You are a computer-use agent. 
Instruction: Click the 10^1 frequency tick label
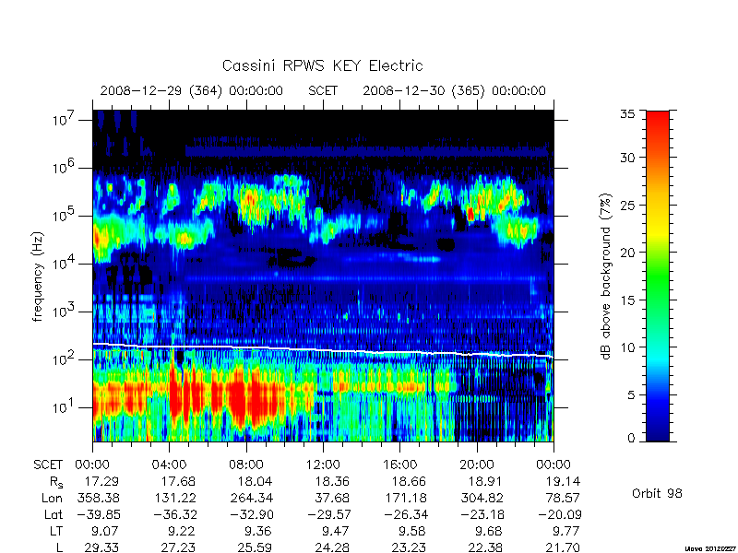(x=65, y=407)
